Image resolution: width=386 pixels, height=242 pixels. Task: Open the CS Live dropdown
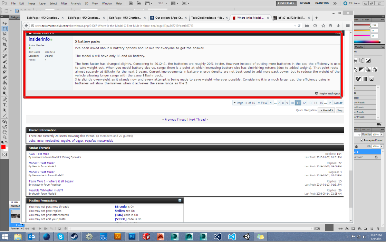point(351,3)
